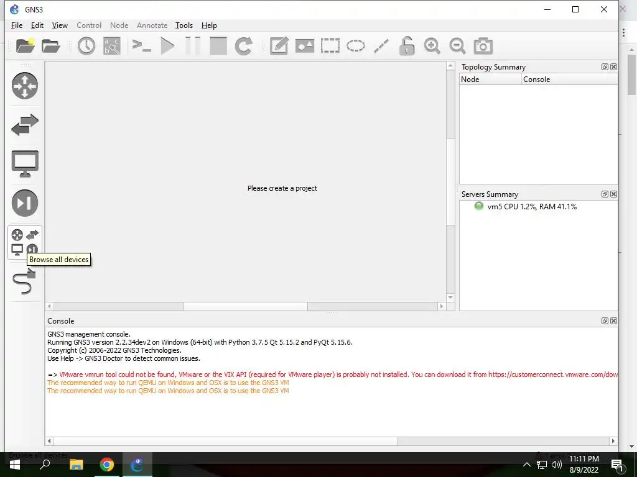Take a screenshot with camera icon
The image size is (637, 477).
click(483, 46)
